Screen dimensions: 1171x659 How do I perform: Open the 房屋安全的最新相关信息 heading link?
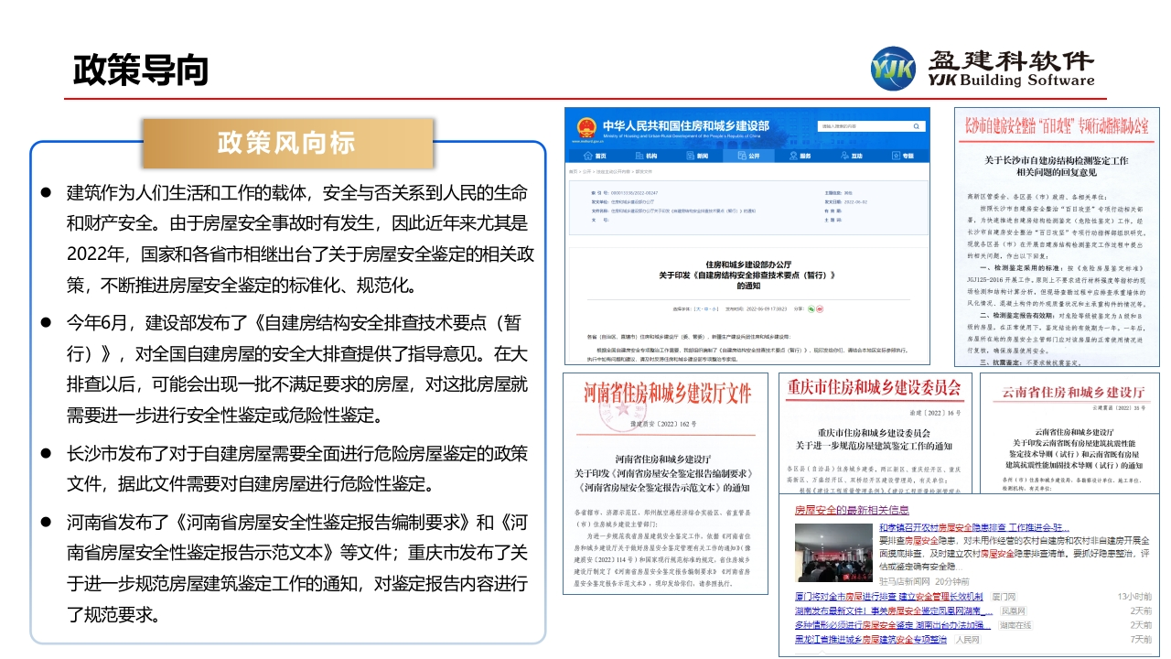coord(851,510)
